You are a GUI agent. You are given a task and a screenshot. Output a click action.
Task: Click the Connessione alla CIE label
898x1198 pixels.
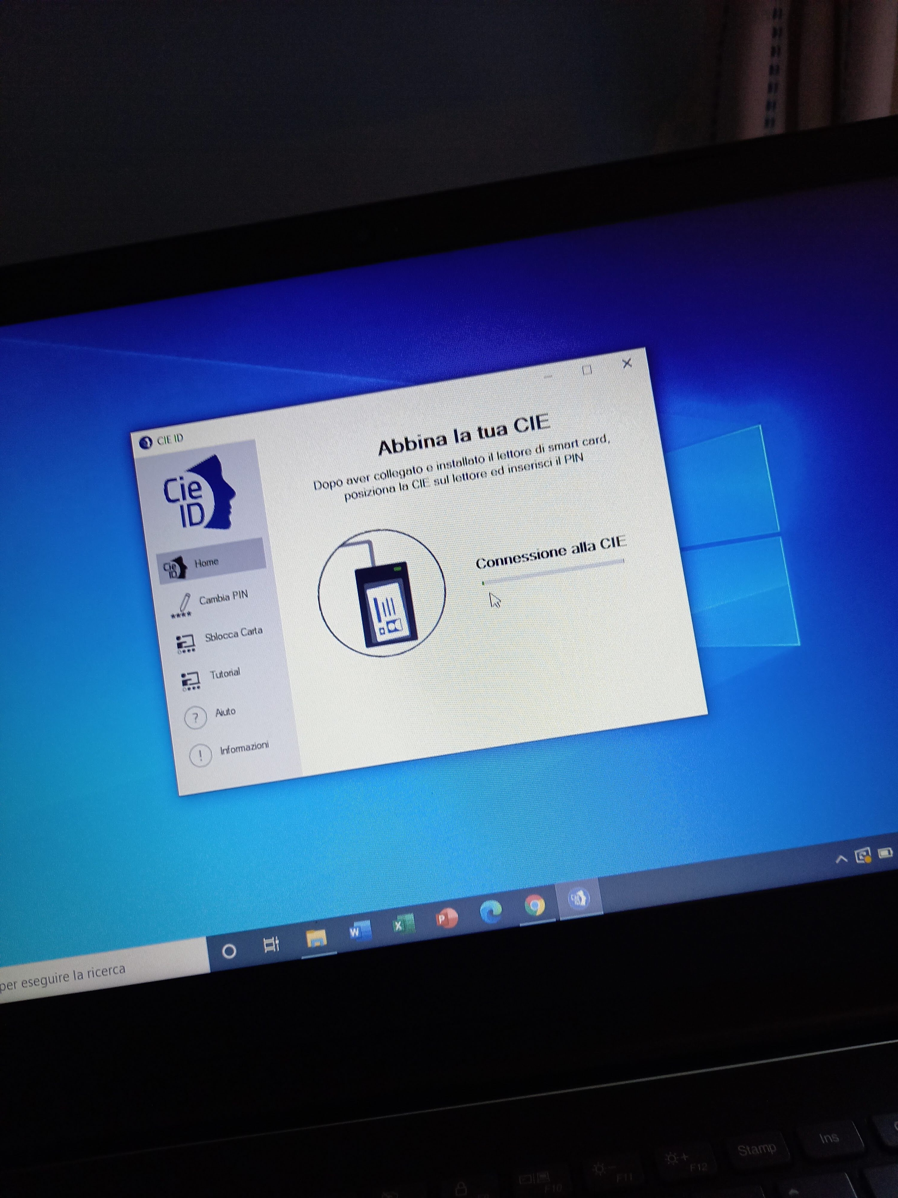pos(550,552)
